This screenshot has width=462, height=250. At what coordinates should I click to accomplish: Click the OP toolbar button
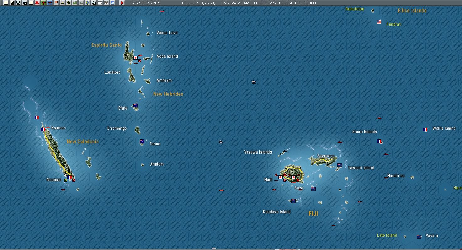(x=100, y=3)
